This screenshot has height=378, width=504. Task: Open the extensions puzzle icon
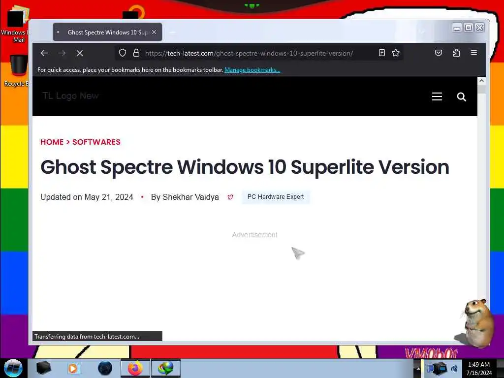pos(456,53)
